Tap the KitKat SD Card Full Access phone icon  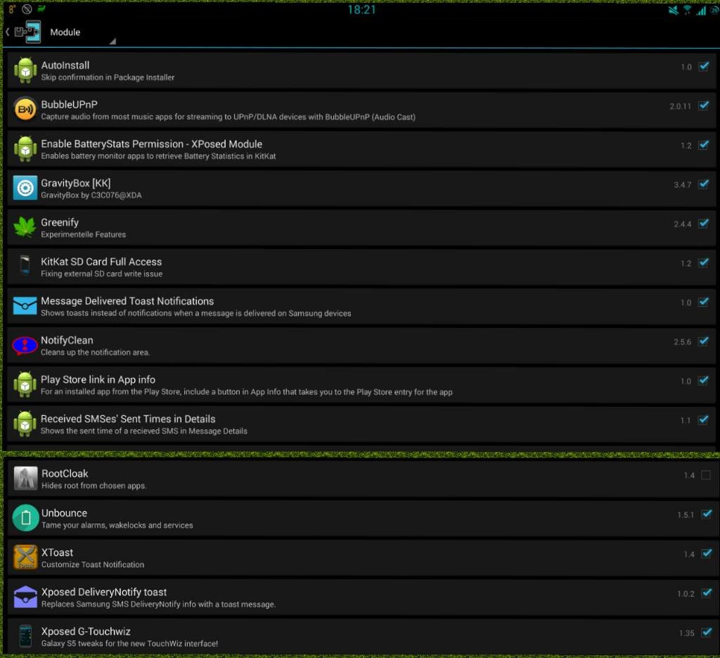(x=25, y=266)
